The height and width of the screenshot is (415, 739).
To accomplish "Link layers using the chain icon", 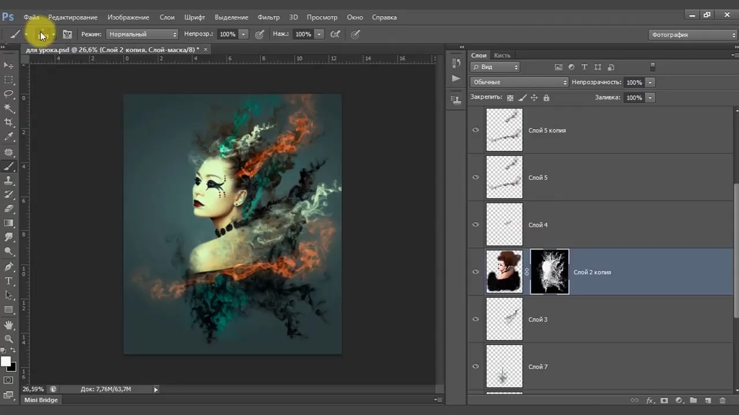I will 635,400.
